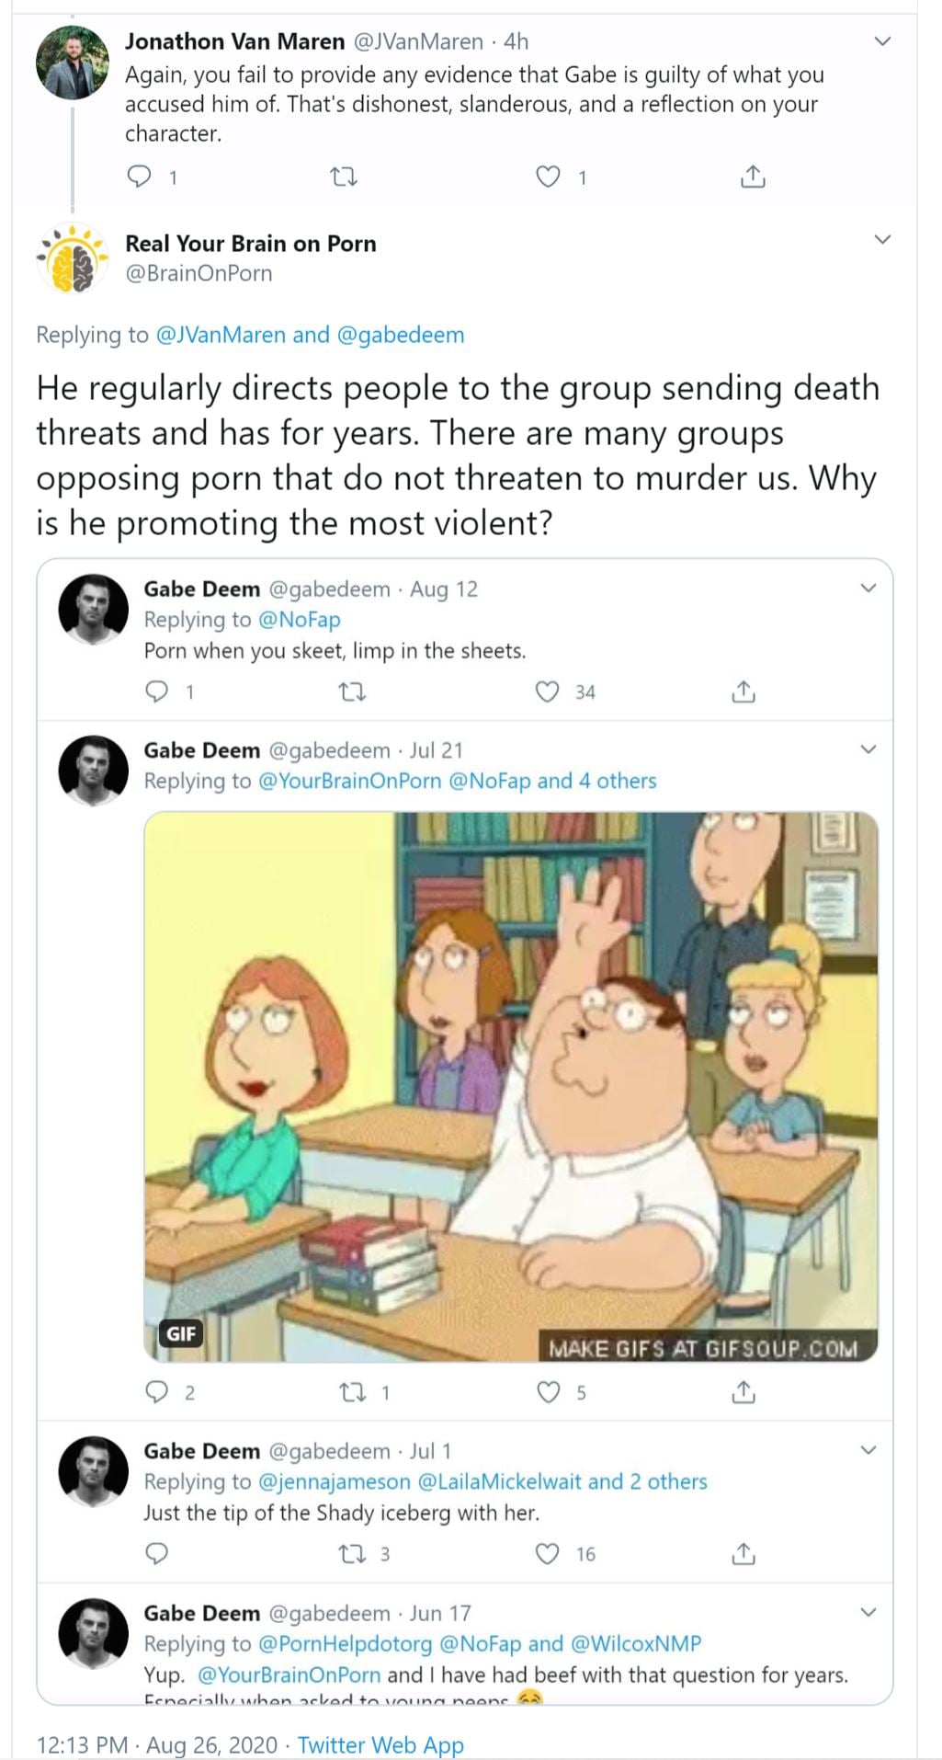Share Gabe Deem's Aug 12 tweet
The image size is (942, 1760).
tap(743, 691)
